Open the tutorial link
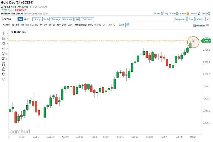This screenshot has height=142, width=213. (199, 25)
